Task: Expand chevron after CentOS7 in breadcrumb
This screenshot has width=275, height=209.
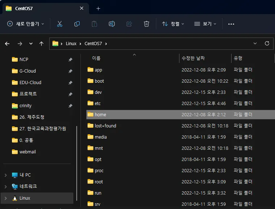Action: click(x=106, y=44)
